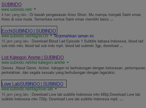Viewport: 146px width, 108px height.
Task: Click snippet line 'subtitle Indonesia mkv 720p'
Action: pos(62,99)
